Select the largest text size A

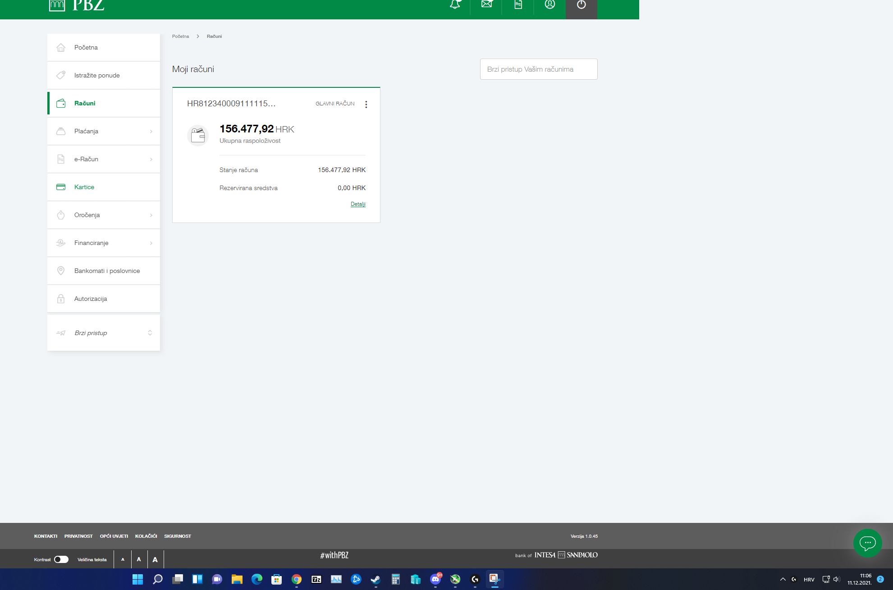click(x=155, y=559)
